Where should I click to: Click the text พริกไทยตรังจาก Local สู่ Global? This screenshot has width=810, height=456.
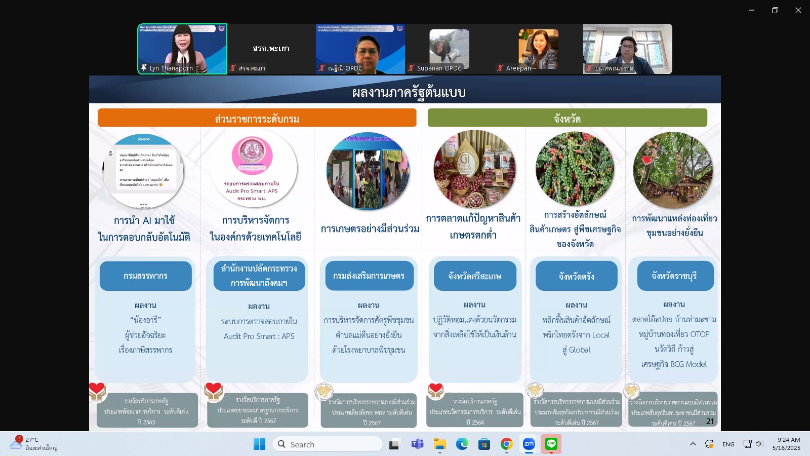[577, 343]
